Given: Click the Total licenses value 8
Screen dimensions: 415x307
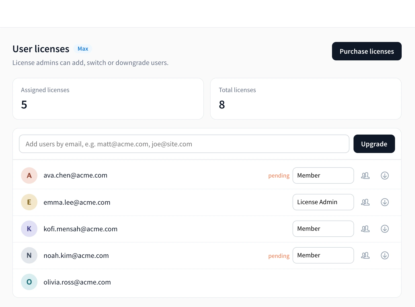Looking at the screenshot, I should pyautogui.click(x=222, y=105).
